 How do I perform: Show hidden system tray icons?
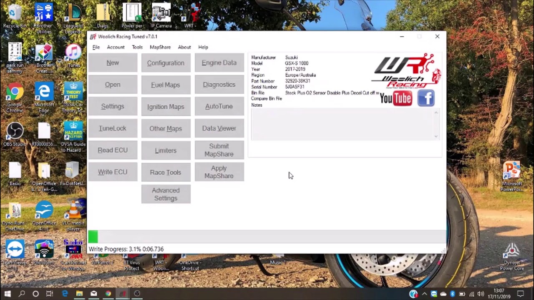click(x=424, y=294)
